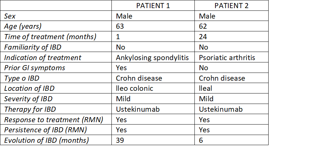Click the PATIENT 2 column header
This screenshot has width=335, height=162.
tap(231, 6)
